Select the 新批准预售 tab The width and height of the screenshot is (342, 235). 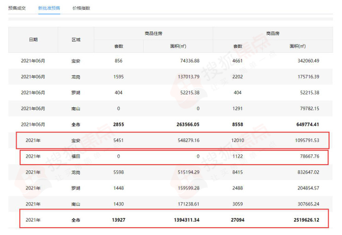click(49, 8)
